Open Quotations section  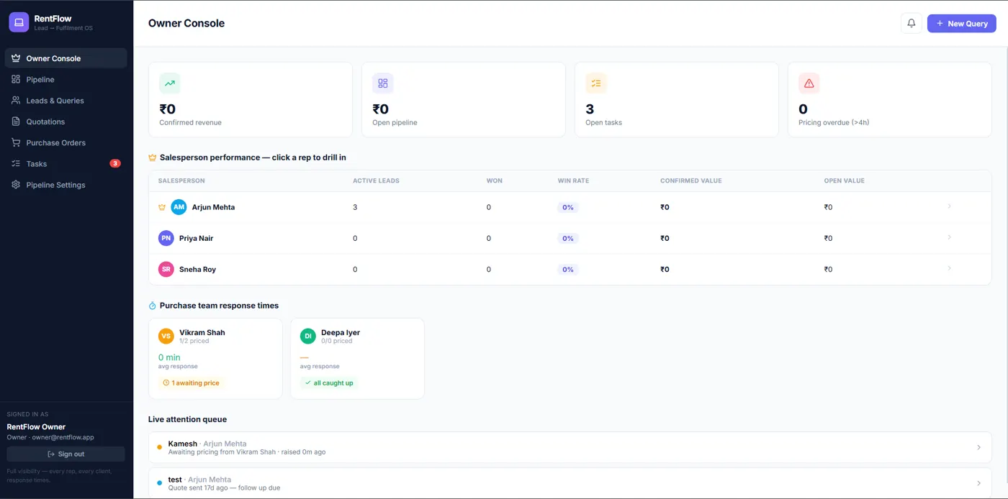click(x=66, y=122)
